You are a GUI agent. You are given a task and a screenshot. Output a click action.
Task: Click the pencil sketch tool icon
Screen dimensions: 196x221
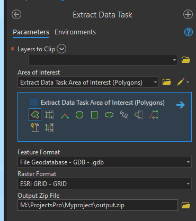point(181,82)
